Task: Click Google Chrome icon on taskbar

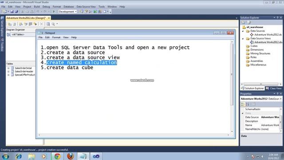Action: coord(57,156)
